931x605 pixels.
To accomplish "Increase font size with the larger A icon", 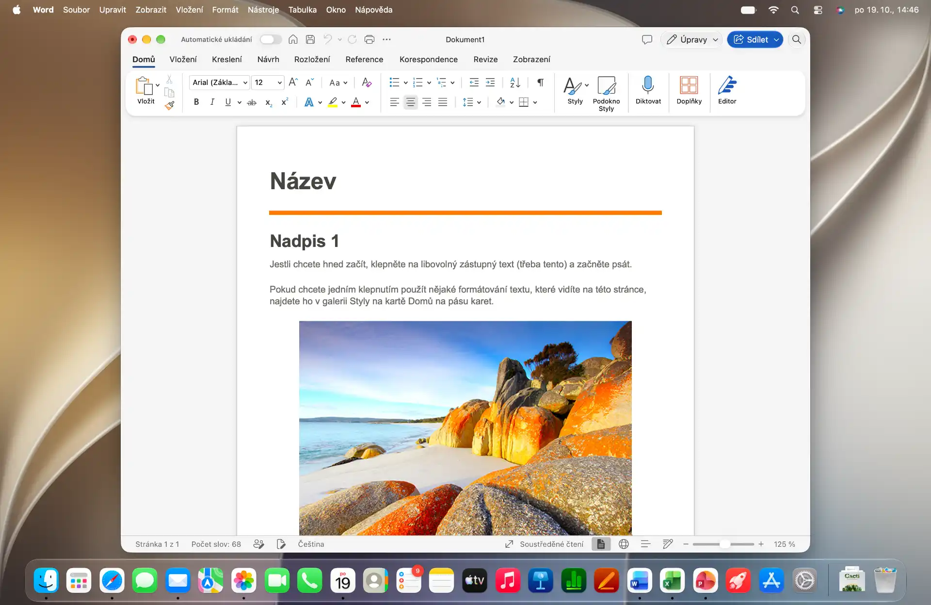I will point(293,82).
